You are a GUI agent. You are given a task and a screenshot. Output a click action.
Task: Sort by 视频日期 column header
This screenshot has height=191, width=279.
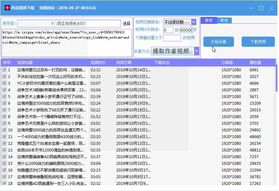click(x=124, y=62)
